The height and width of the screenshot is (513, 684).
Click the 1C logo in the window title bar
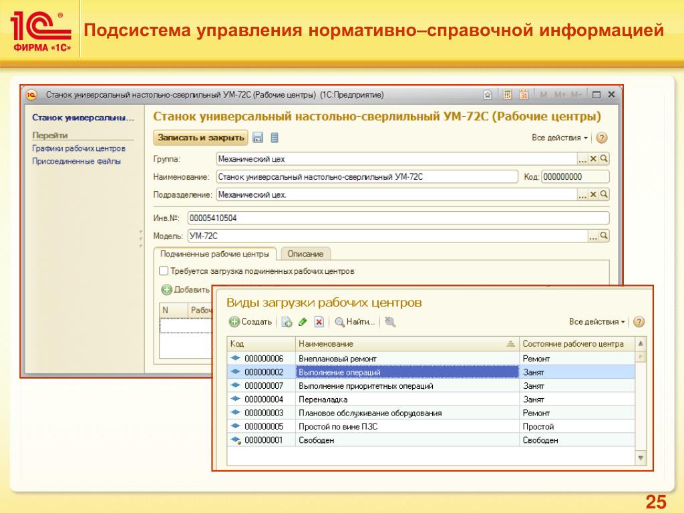31,95
